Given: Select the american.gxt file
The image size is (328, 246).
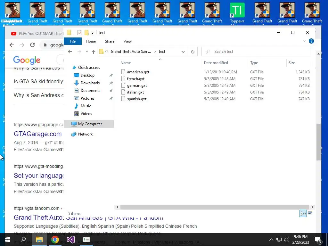Looking at the screenshot, I should pyautogui.click(x=138, y=72).
